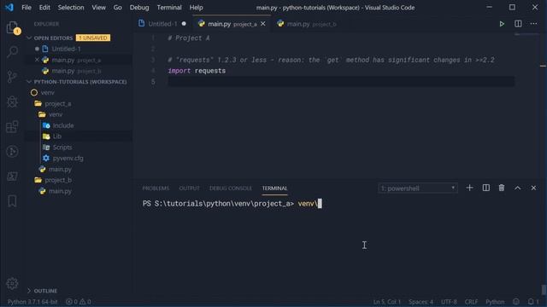
Task: Switch to the Problems panel tab
Action: (x=156, y=188)
